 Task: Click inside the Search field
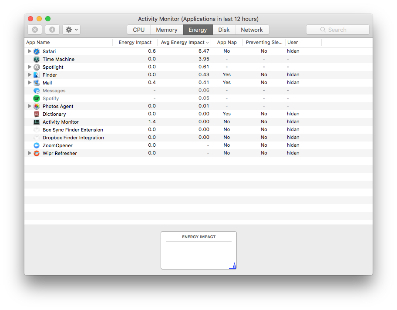[x=338, y=30]
